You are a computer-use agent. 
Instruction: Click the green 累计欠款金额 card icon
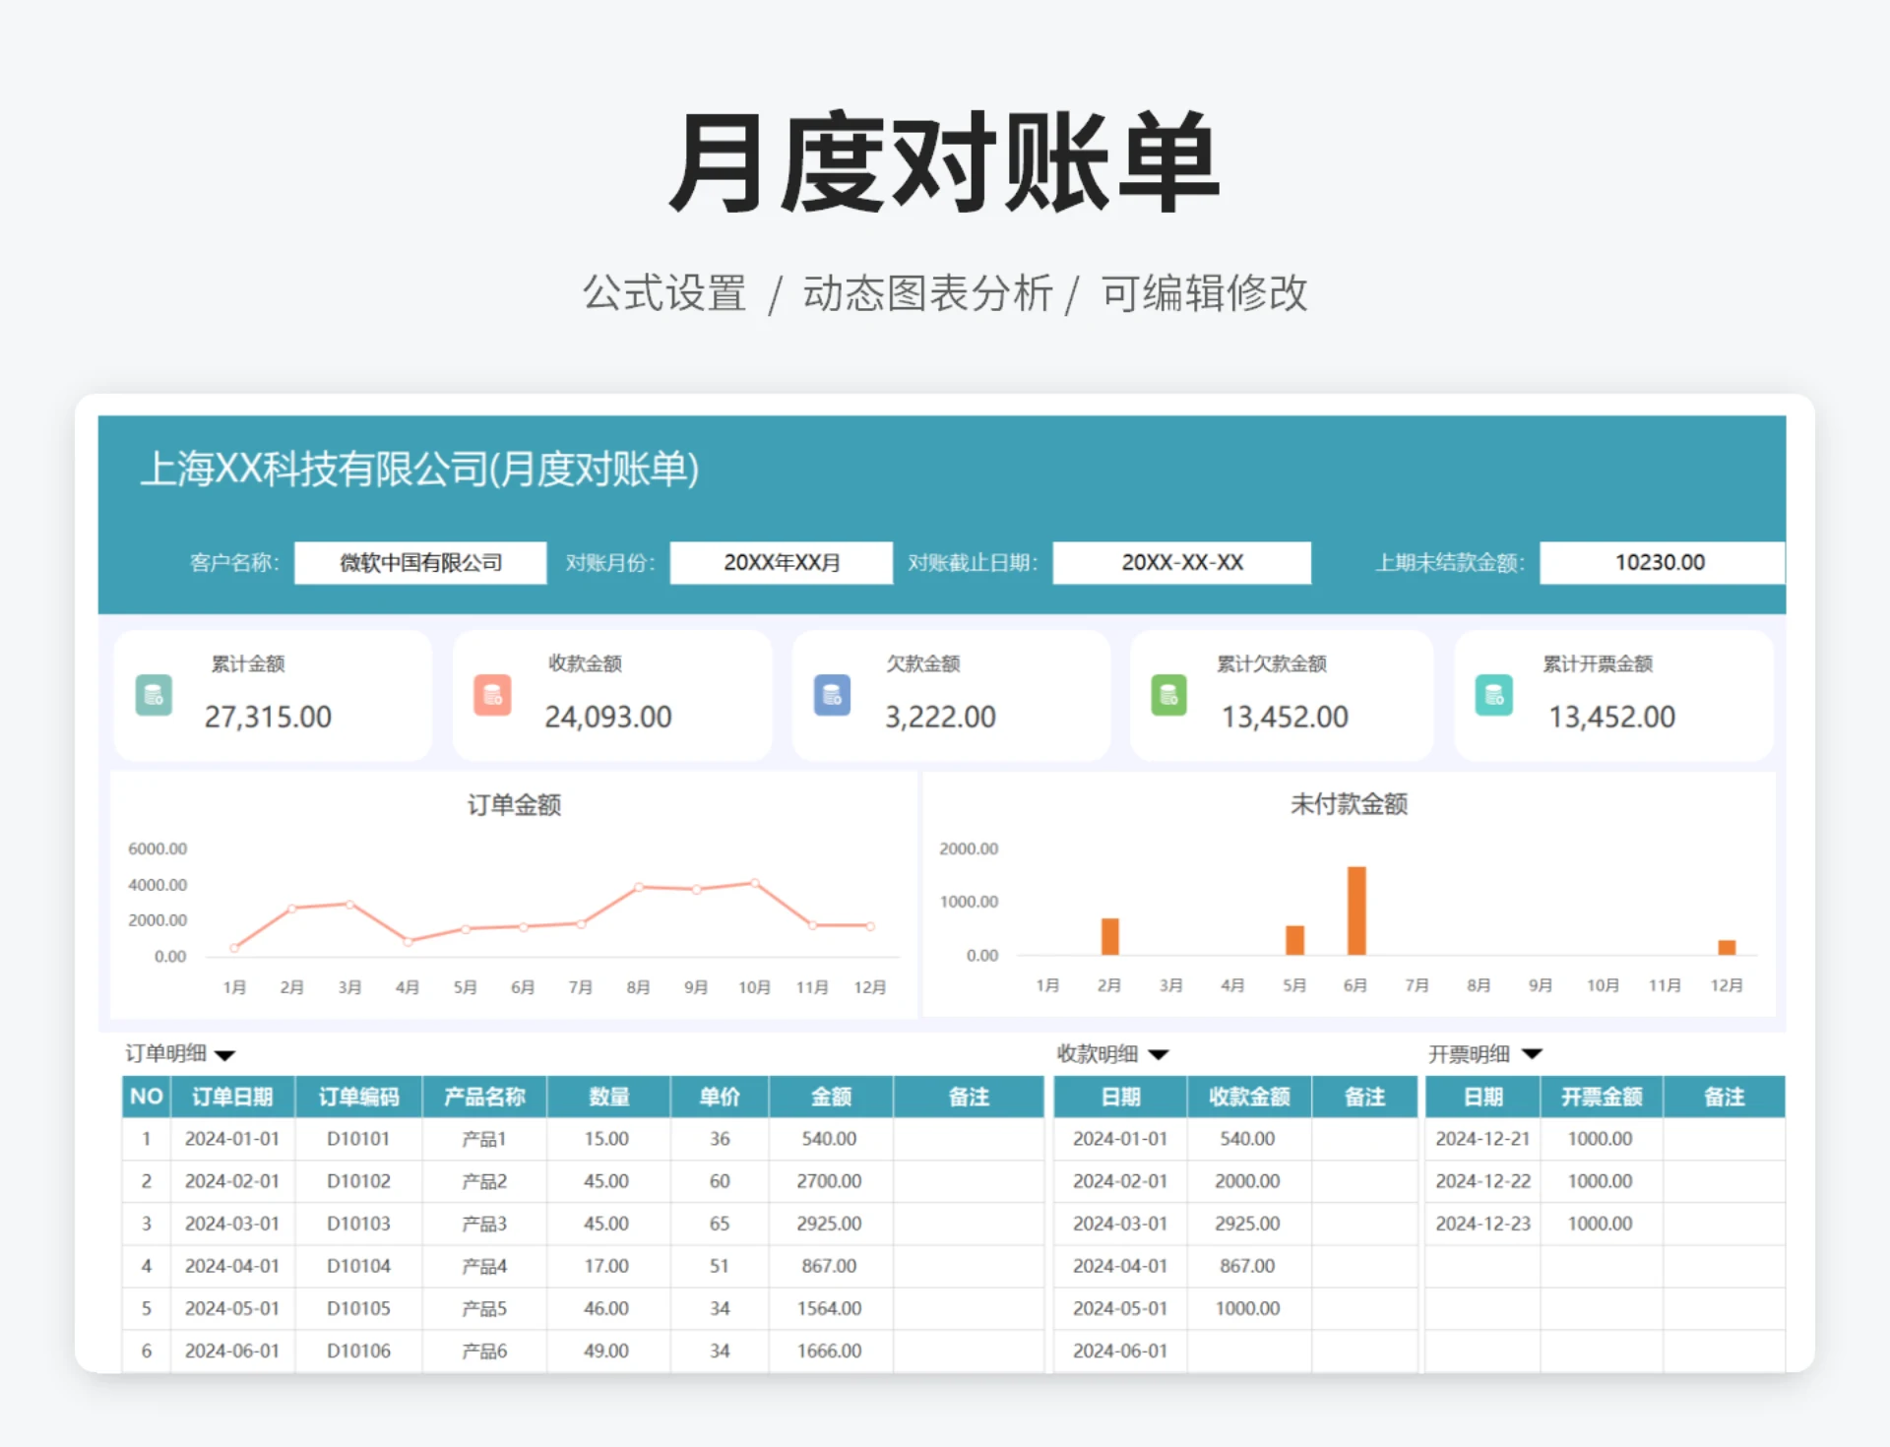(1168, 696)
